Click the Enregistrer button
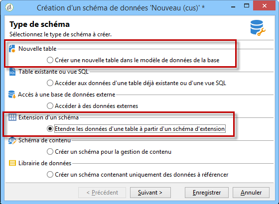Screen dimensions: 279x204 coord(207,193)
